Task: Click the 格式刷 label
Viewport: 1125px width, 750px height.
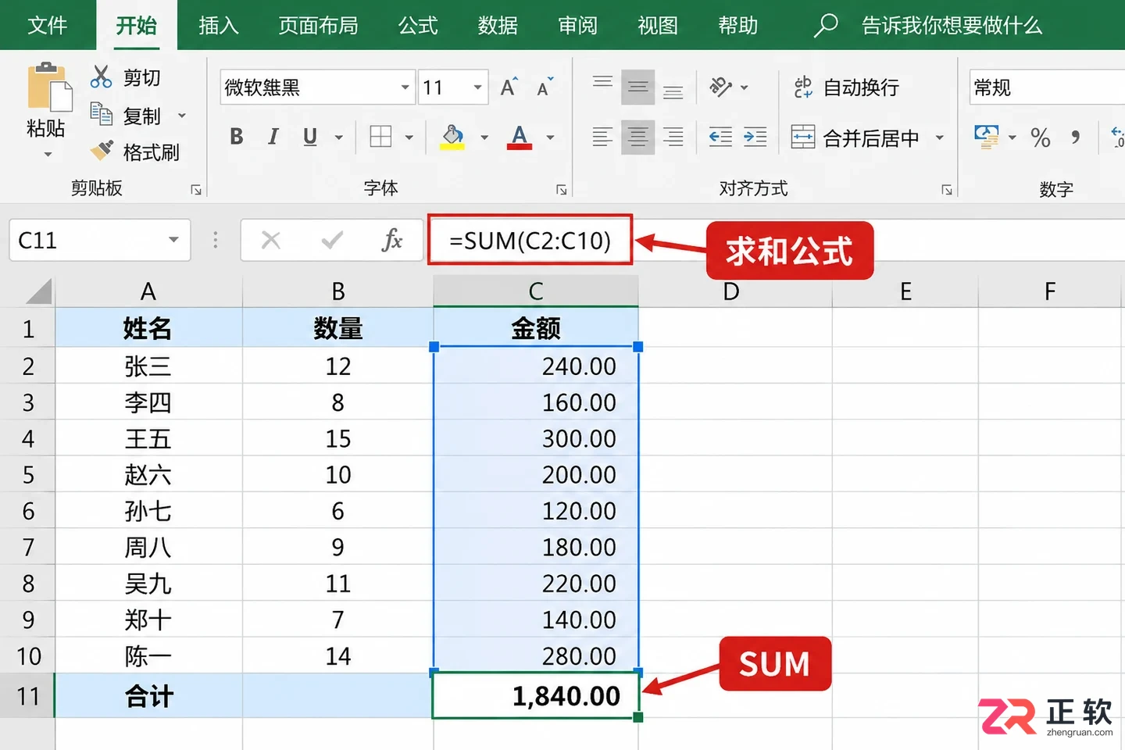Action: pyautogui.click(x=151, y=152)
